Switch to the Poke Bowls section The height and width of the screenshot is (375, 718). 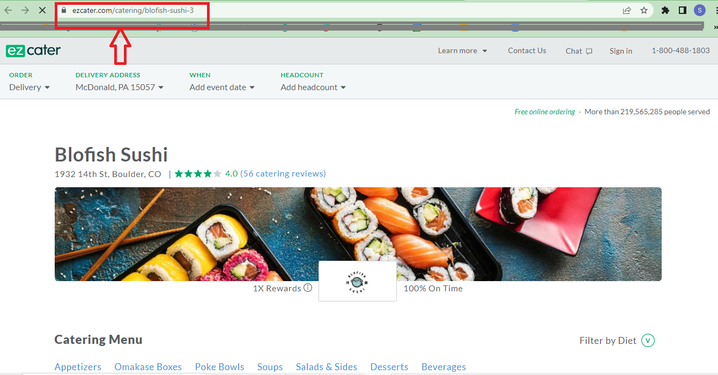click(219, 367)
